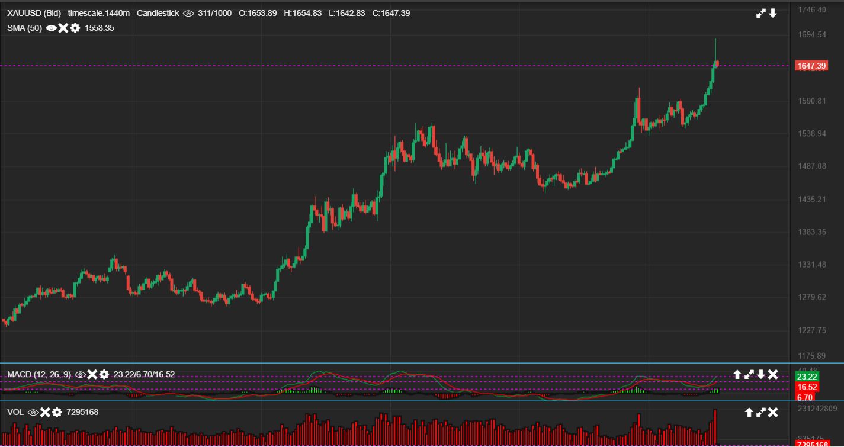This screenshot has height=447, width=844.
Task: Click the "1175.89" price axis label
Action: coord(812,356)
